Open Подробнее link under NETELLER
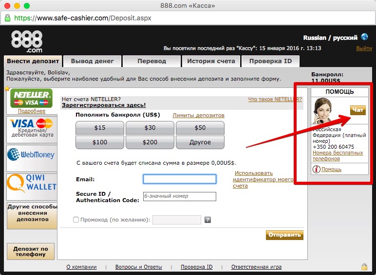 [x=32, y=111]
